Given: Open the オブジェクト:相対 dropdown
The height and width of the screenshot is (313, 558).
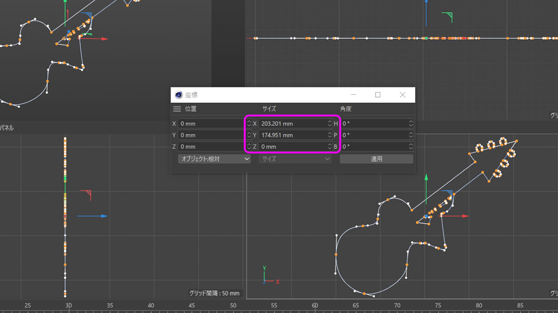Looking at the screenshot, I should click(x=214, y=159).
